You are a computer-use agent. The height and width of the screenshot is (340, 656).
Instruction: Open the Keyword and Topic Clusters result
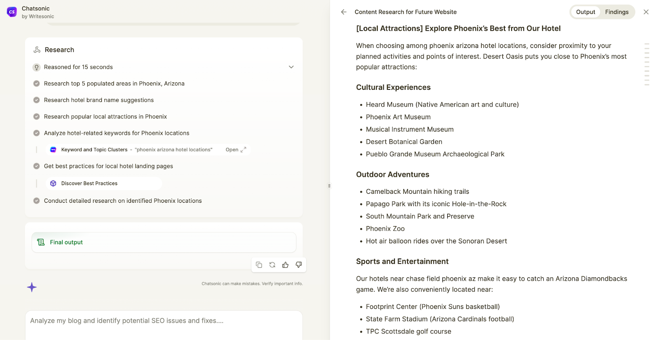coord(236,150)
